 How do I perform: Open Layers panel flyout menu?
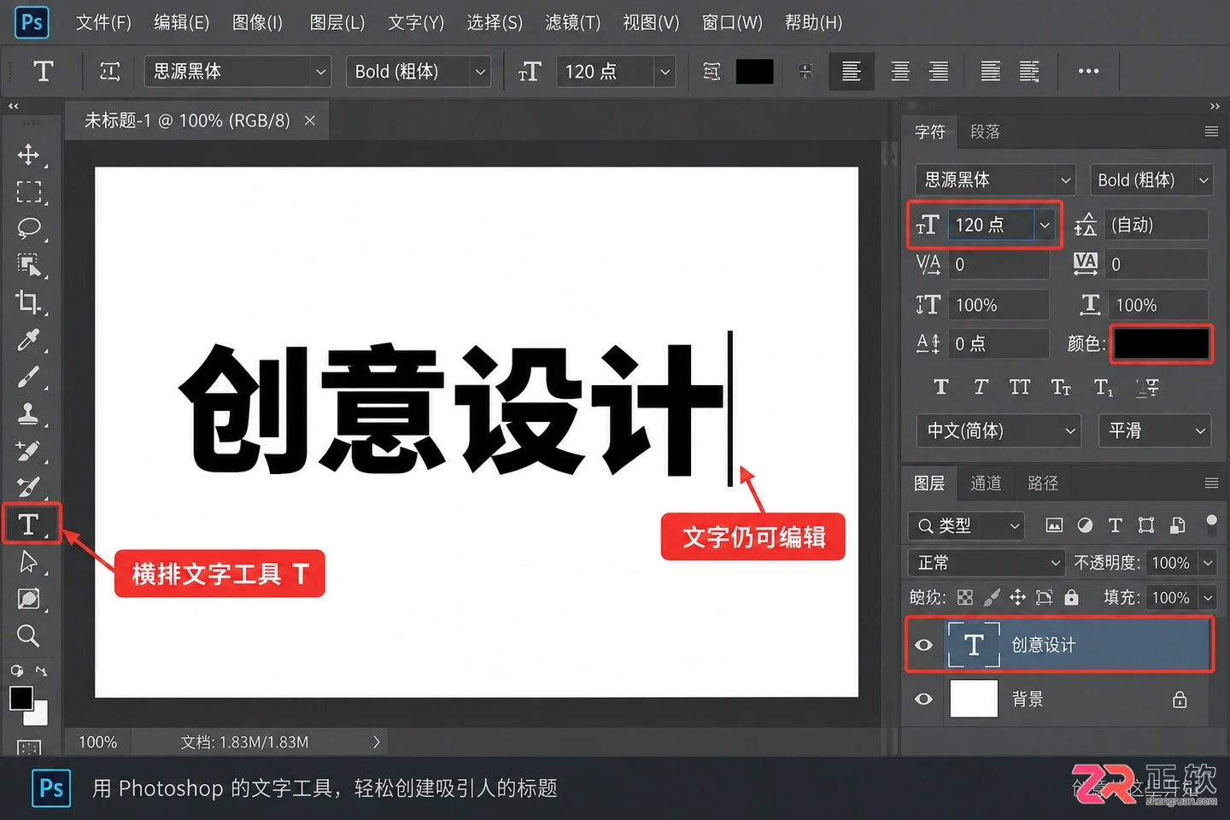[x=1211, y=483]
